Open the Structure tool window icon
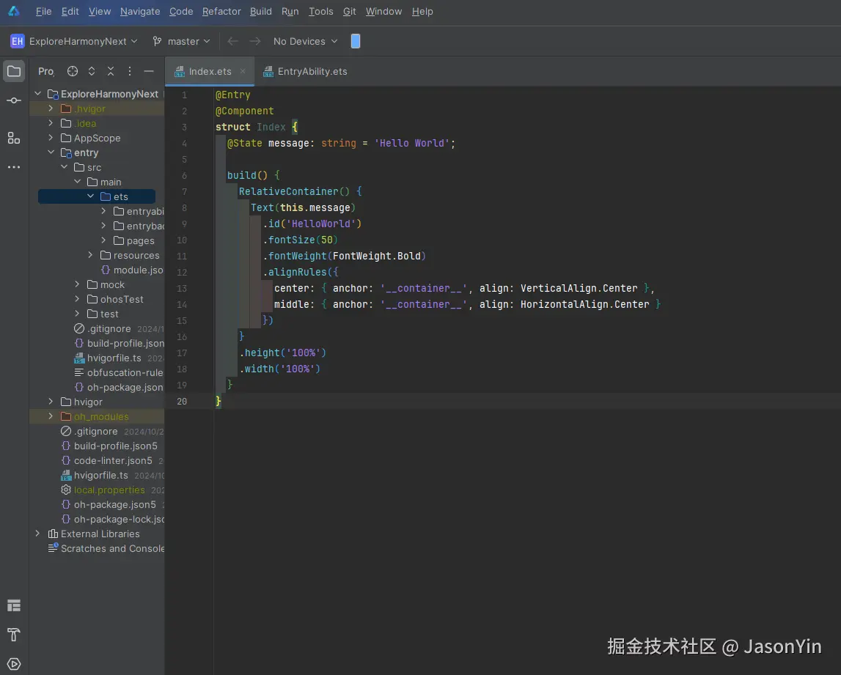This screenshot has width=841, height=675. tap(14, 138)
